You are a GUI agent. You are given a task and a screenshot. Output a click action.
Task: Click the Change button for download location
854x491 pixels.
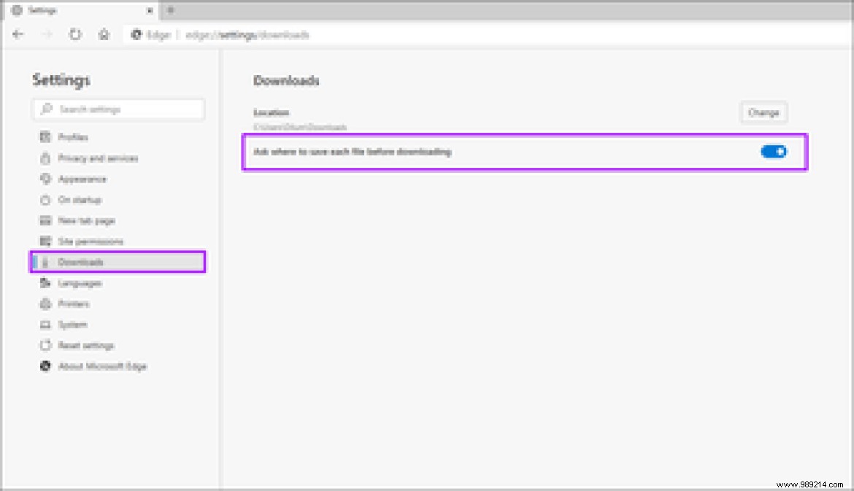tap(763, 112)
